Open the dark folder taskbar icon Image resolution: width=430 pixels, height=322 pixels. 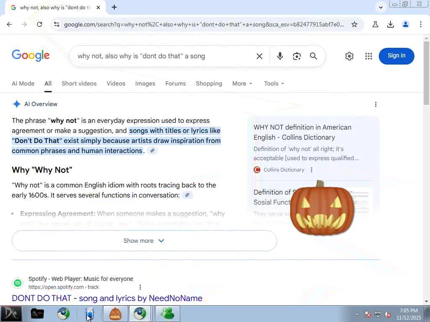tap(37, 314)
